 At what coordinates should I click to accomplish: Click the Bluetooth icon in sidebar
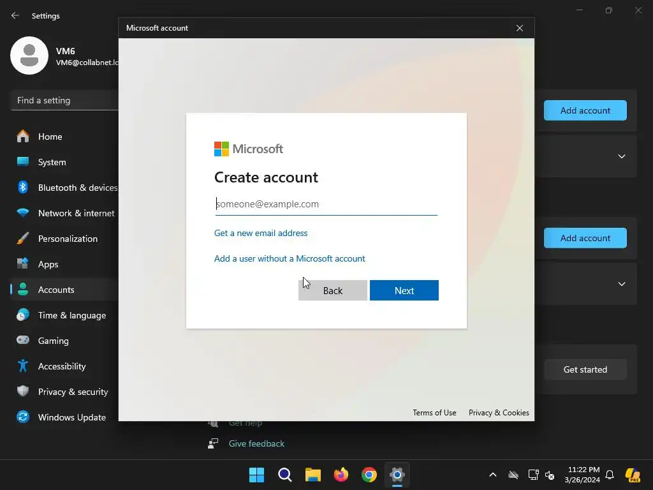[23, 187]
